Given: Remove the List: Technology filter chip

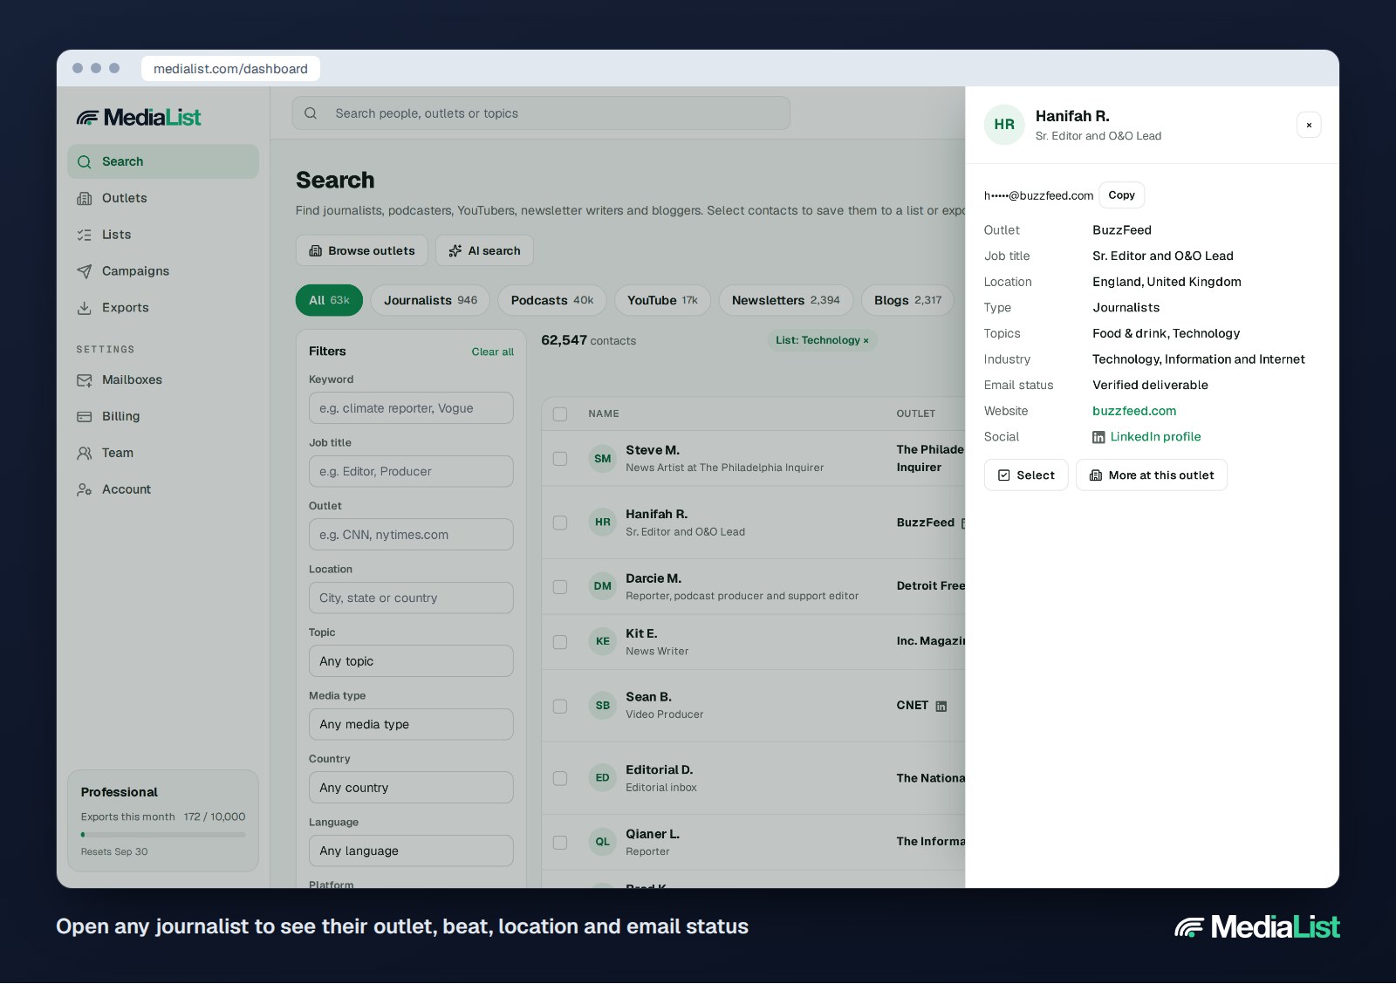Looking at the screenshot, I should 866,341.
